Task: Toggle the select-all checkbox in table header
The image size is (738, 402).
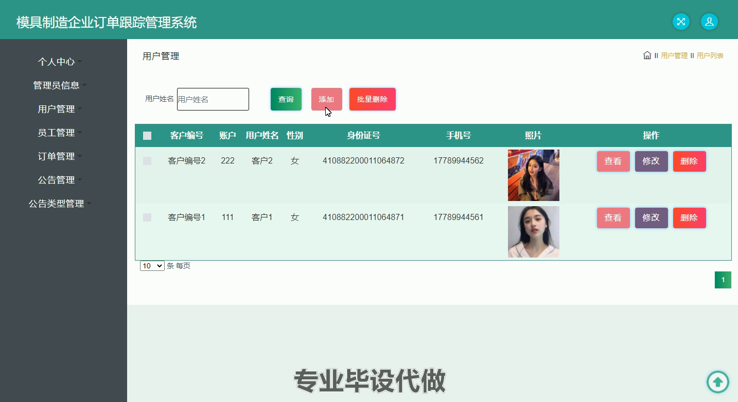Action: (147, 136)
